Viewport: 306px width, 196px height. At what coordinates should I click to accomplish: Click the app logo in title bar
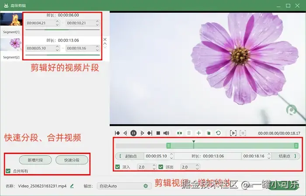pyautogui.click(x=6, y=5)
